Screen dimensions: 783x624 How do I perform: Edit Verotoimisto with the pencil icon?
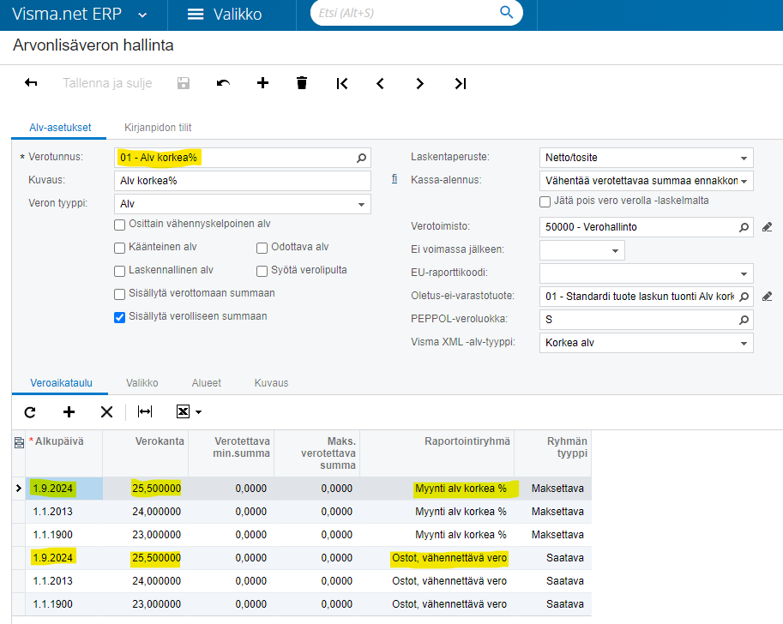(768, 227)
